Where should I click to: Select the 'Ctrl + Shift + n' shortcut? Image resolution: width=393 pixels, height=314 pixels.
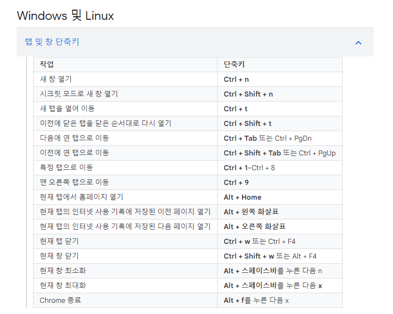click(x=248, y=94)
